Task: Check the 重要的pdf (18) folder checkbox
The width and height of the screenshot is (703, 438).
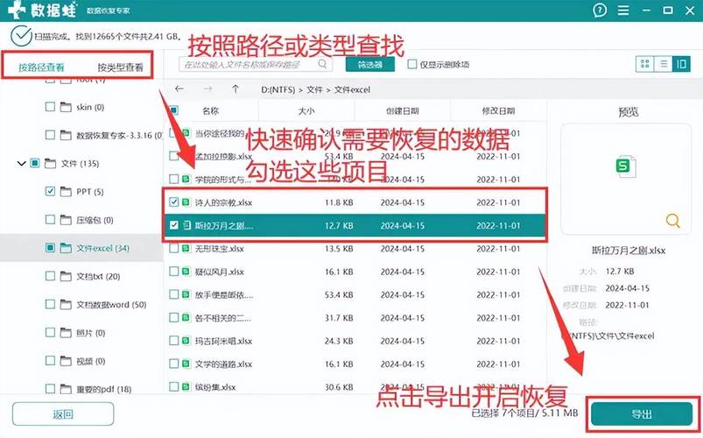Action: [x=50, y=389]
